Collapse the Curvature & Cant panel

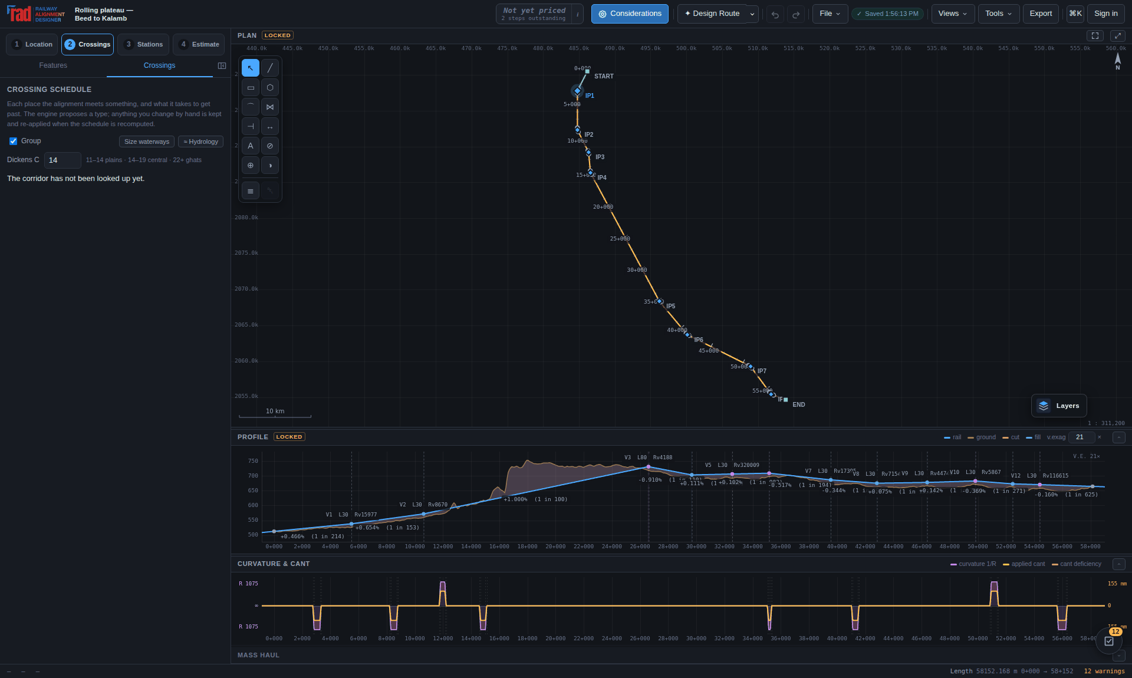1119,564
